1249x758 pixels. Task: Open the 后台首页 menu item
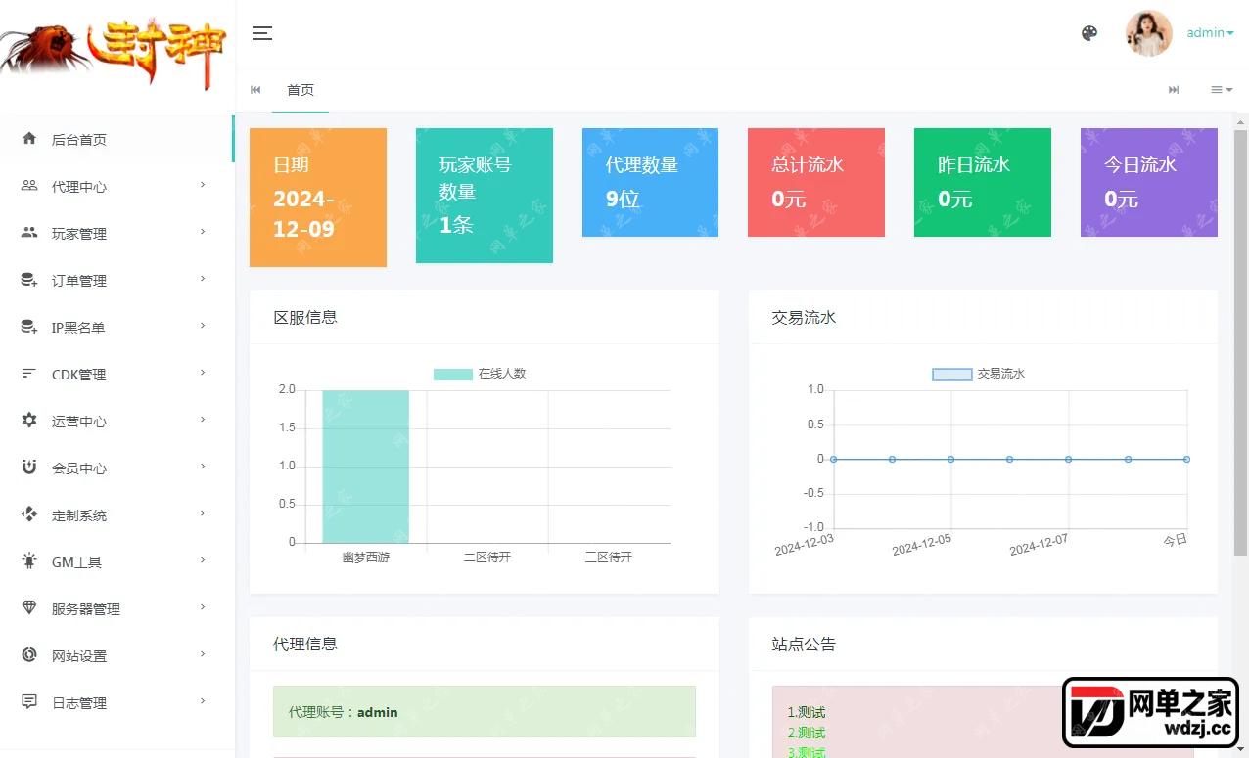[x=117, y=139]
